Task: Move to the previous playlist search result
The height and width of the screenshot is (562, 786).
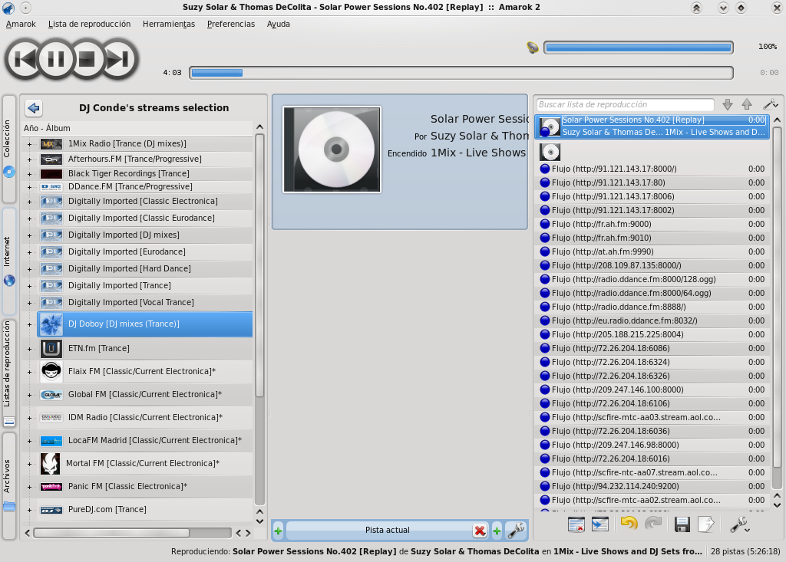Action: 747,104
